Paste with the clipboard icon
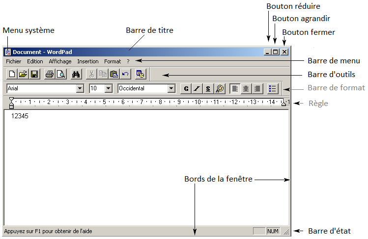The width and height of the screenshot is (368, 239). coord(114,74)
